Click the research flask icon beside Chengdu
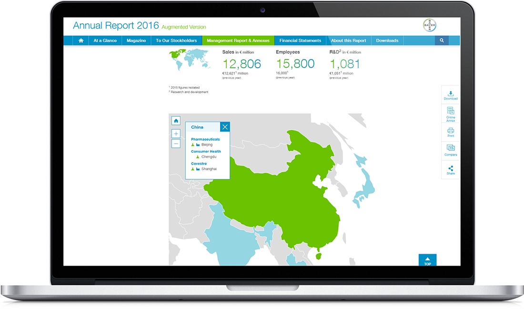Image resolution: width=524 pixels, height=310 pixels. tap(198, 157)
